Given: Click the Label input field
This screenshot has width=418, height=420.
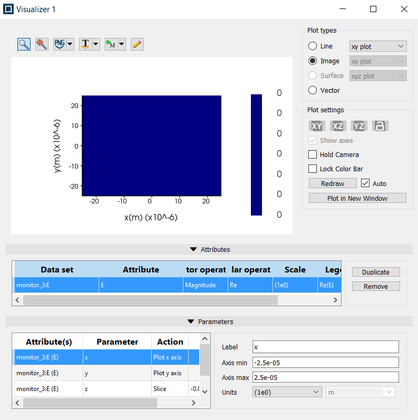Looking at the screenshot, I should pos(325,347).
